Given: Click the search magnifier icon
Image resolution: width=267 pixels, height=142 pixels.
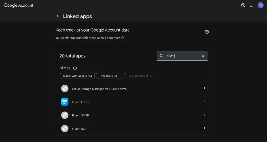Looking at the screenshot, I should click(x=161, y=56).
